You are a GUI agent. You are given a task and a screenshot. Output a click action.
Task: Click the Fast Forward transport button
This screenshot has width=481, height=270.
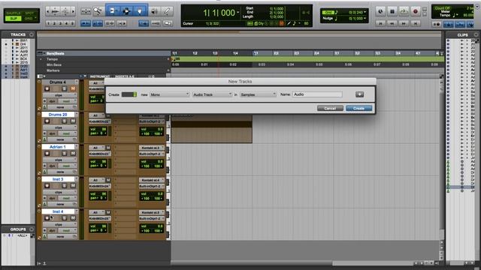click(404, 23)
